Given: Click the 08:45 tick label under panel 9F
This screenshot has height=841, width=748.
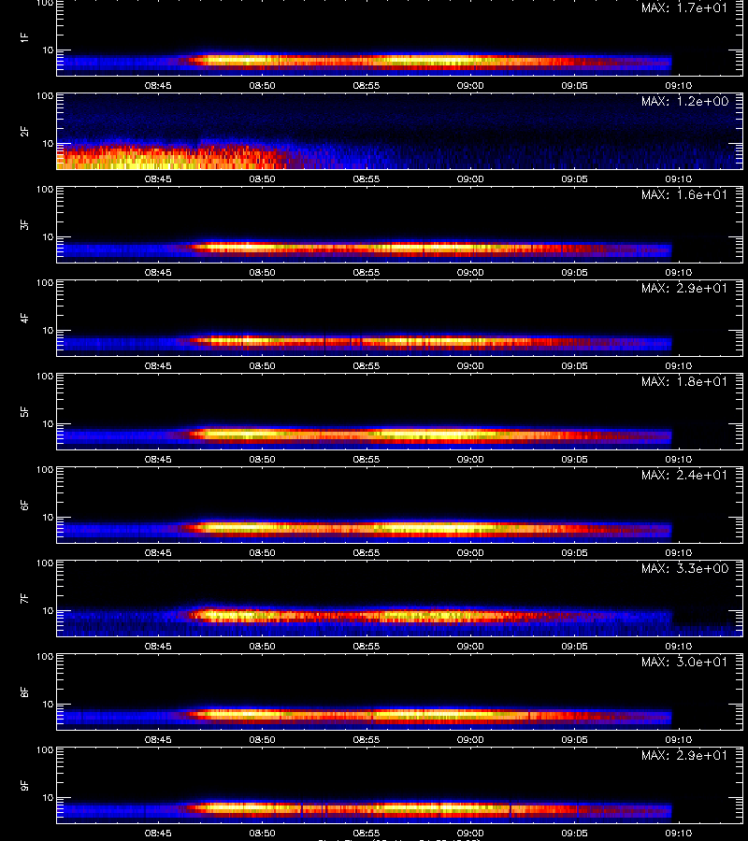Looking at the screenshot, I should pos(158,833).
